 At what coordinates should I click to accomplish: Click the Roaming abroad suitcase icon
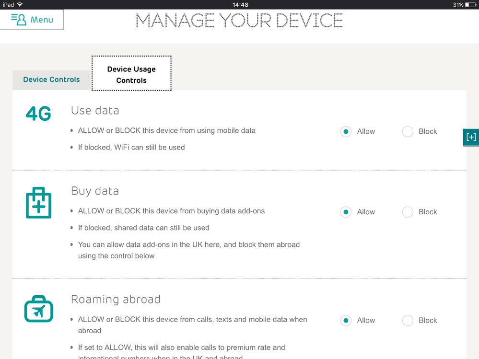click(x=38, y=309)
